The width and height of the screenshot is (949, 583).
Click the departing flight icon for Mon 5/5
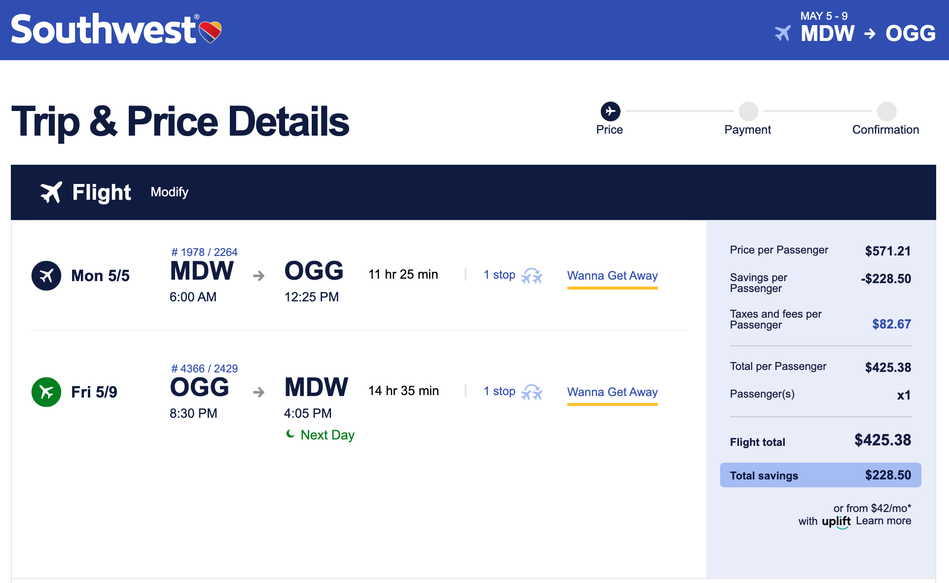click(46, 276)
